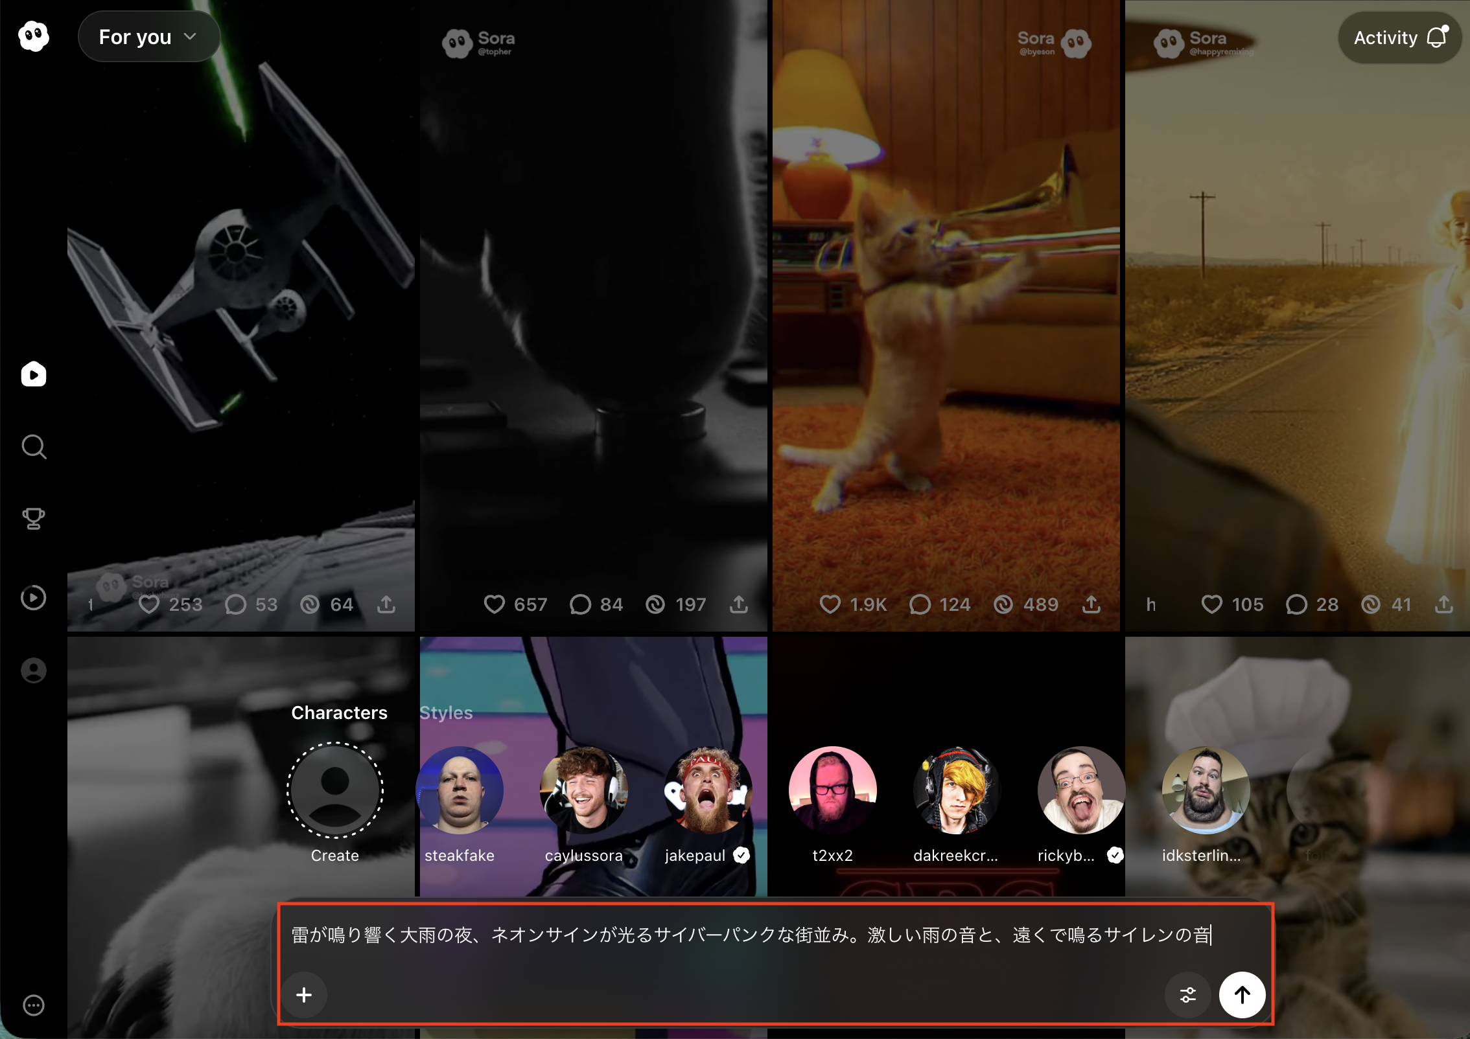
Task: Like the video with 657 likes
Action: pyautogui.click(x=495, y=604)
